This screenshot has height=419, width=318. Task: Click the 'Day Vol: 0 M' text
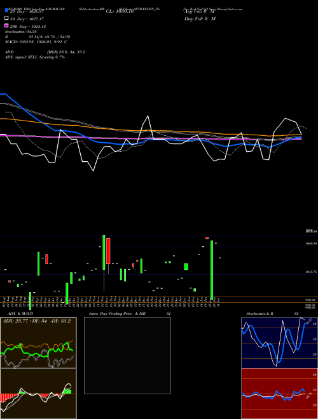coord(200,19)
